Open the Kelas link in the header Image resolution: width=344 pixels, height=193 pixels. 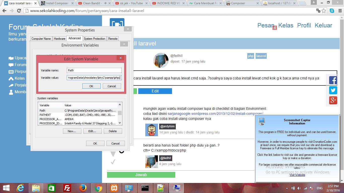(x=286, y=25)
